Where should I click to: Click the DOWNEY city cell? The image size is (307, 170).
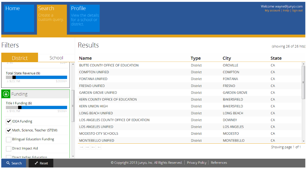tap(230, 120)
